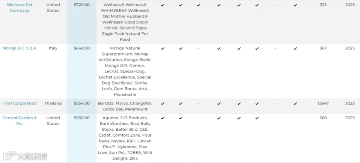Select the $550.00 revenue cell
This screenshot has height=163, width=360.
pos(82,138)
